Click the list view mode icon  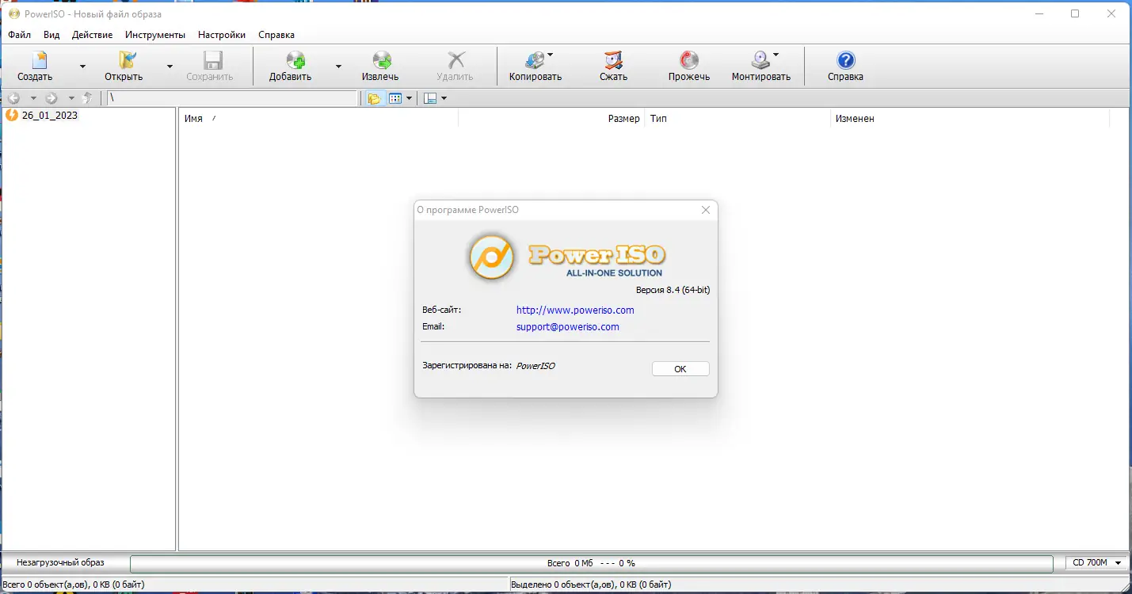coord(396,98)
